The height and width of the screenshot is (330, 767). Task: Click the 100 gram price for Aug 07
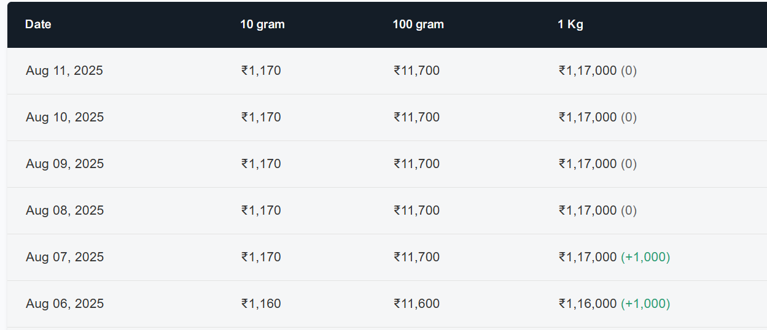(x=416, y=257)
